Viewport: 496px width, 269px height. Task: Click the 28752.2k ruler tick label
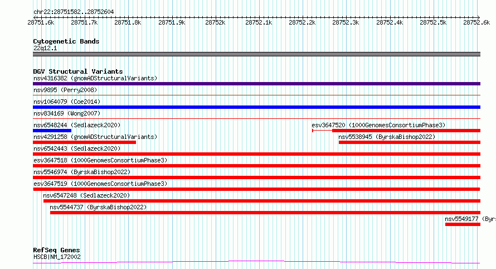tap(302, 22)
